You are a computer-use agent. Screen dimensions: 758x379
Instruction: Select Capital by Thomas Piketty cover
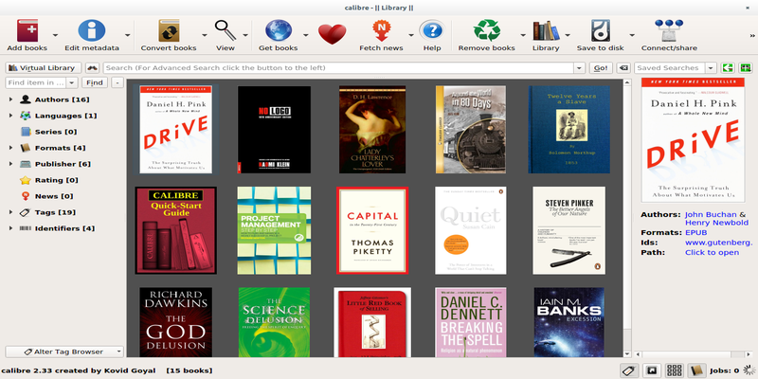[x=372, y=230]
